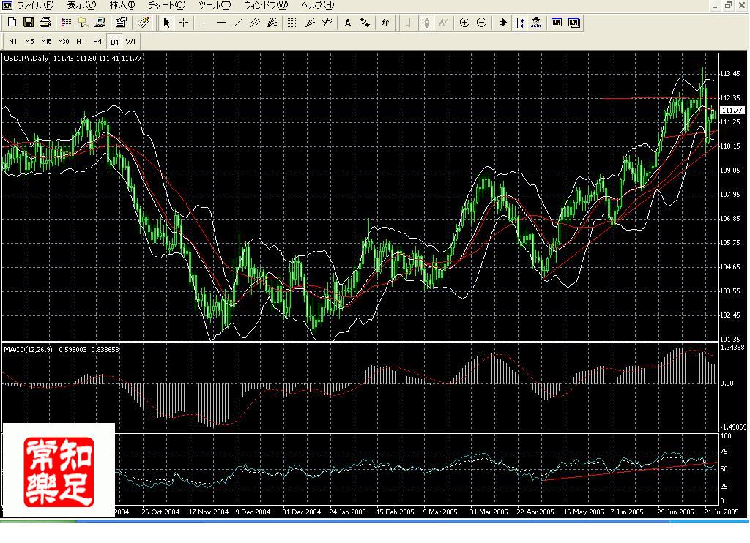Select the vertical line drawing tool
This screenshot has height=543, width=750.
pos(204,23)
